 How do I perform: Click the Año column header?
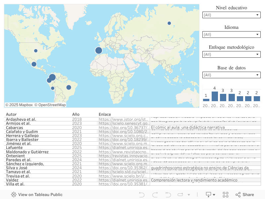tap(76, 114)
